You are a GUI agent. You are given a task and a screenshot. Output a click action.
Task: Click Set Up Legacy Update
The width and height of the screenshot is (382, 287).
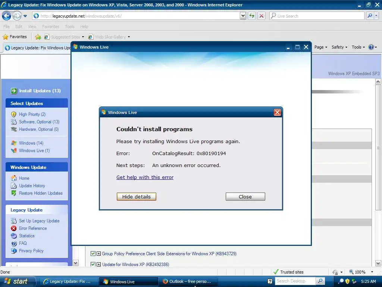(x=39, y=221)
